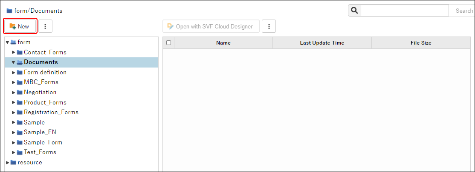
Task: Select Test_Forms in the tree
Action: pos(40,152)
